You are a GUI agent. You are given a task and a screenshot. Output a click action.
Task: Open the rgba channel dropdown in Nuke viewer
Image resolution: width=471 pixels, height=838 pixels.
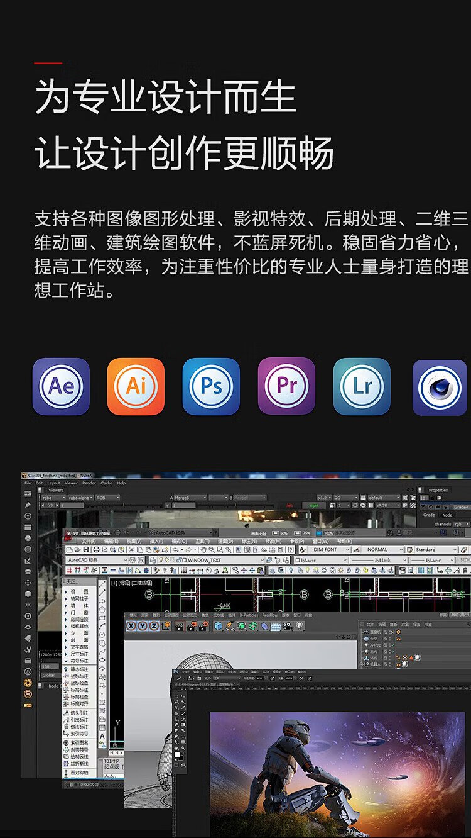coord(53,498)
